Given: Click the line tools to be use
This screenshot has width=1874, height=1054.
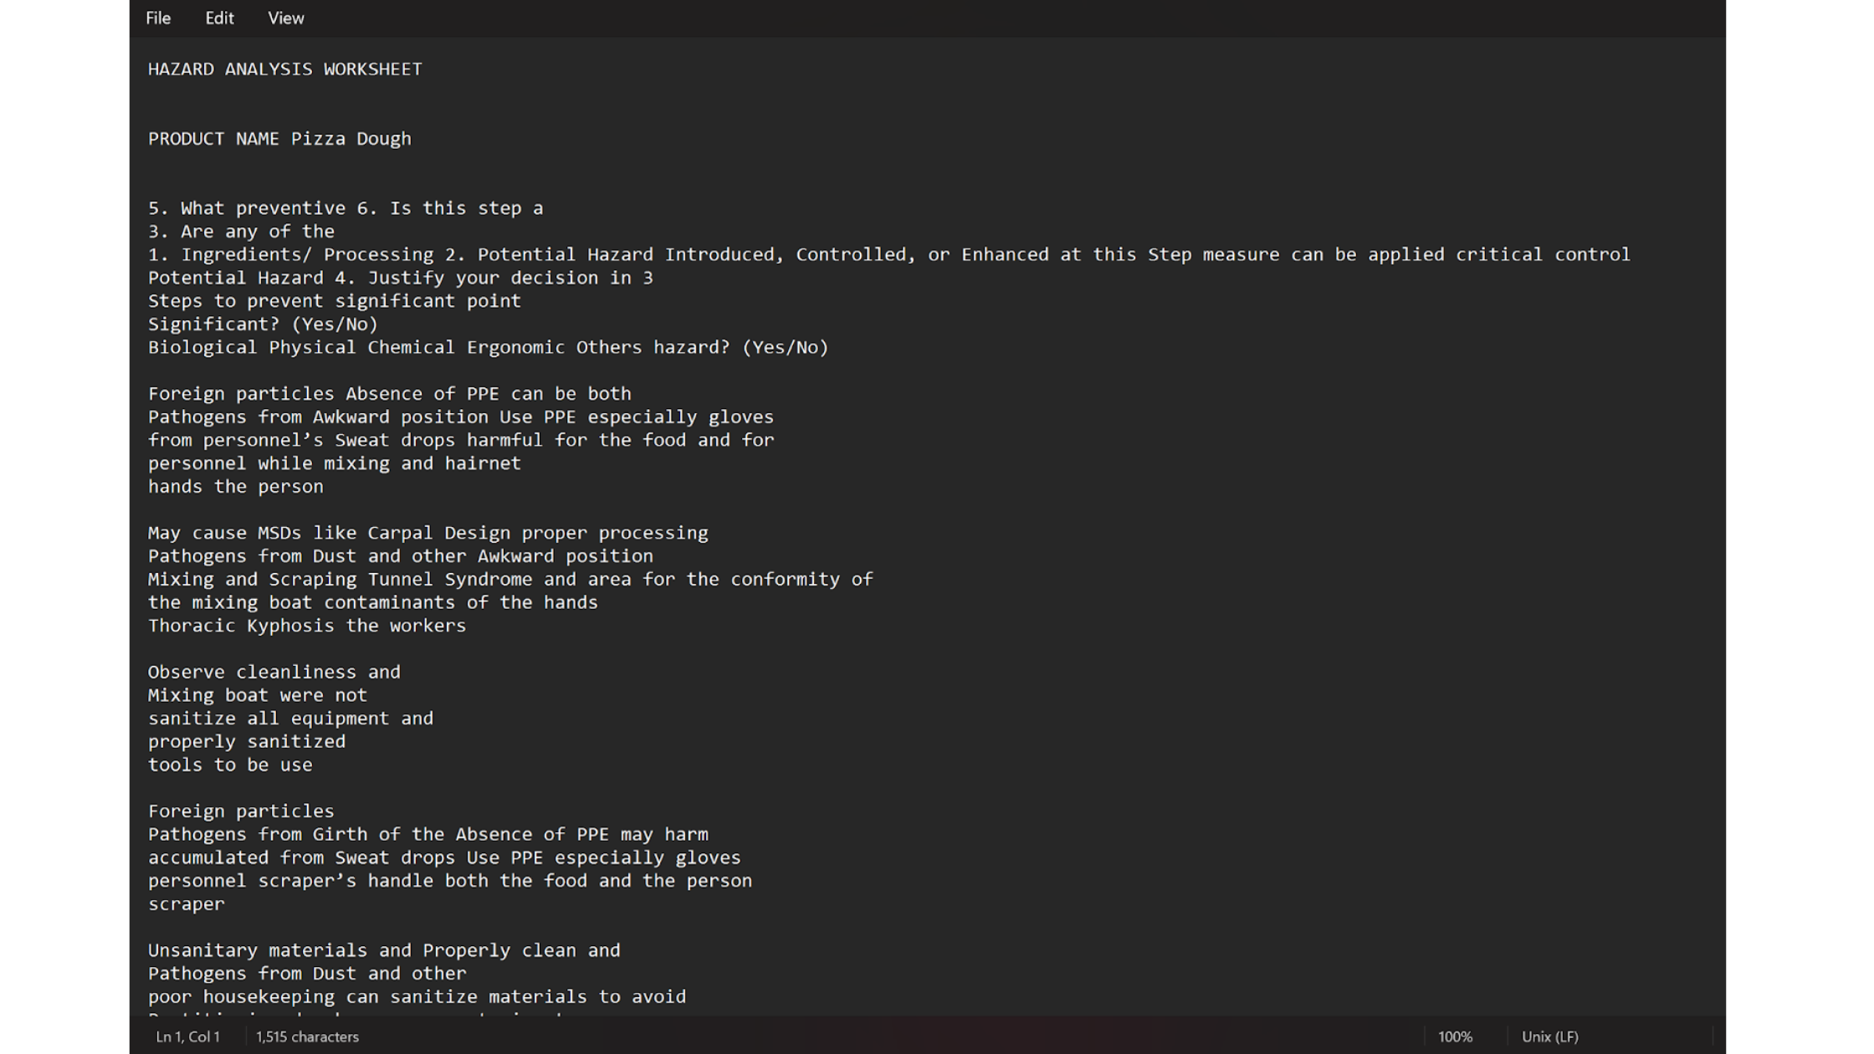Looking at the screenshot, I should 230,765.
